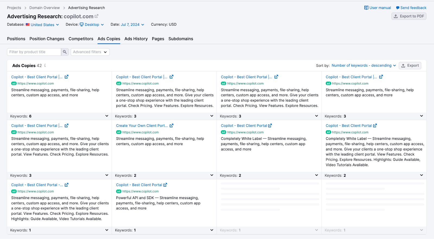This screenshot has height=239, width=434.
Task: Open external link icon of 'Create Your Own Client Port...' ad
Action: (x=171, y=125)
